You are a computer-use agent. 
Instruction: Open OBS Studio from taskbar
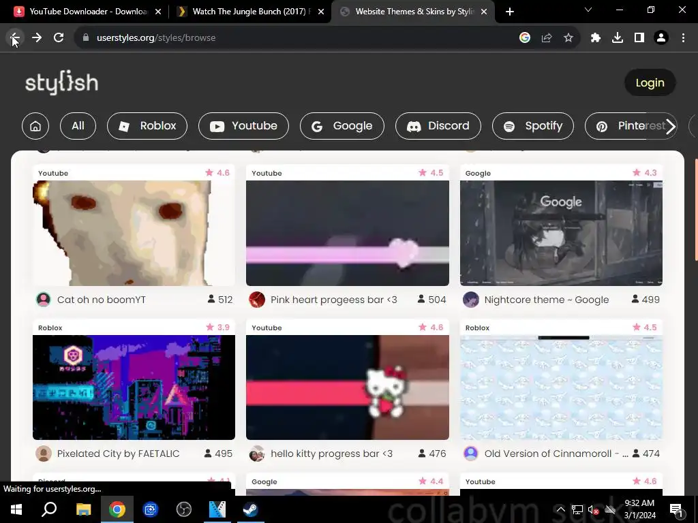pos(183,509)
